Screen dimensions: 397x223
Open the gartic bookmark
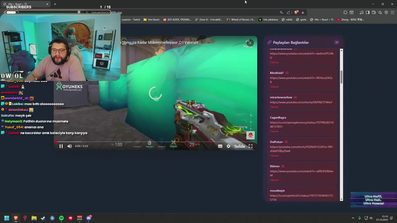pos(301,20)
